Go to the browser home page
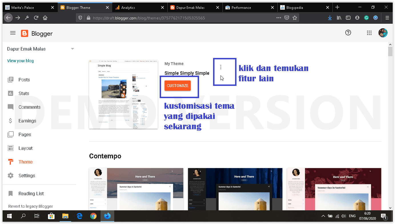 coord(45,18)
